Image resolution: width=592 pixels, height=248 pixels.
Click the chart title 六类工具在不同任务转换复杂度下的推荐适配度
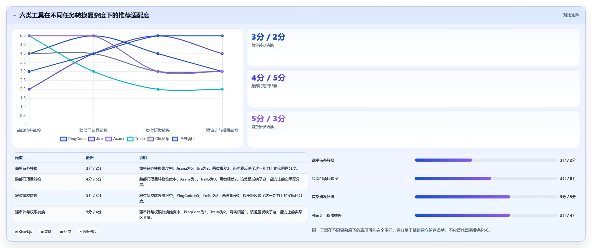(84, 15)
